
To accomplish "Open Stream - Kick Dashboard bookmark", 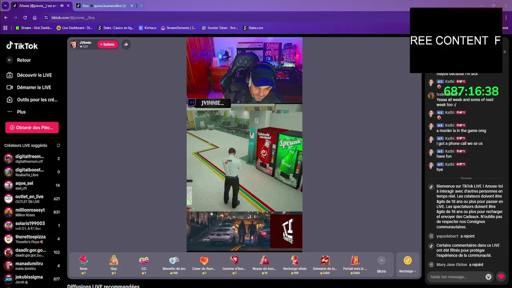I will [x=34, y=28].
